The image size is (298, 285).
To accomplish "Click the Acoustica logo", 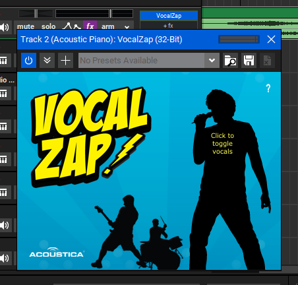I will 57,253.
